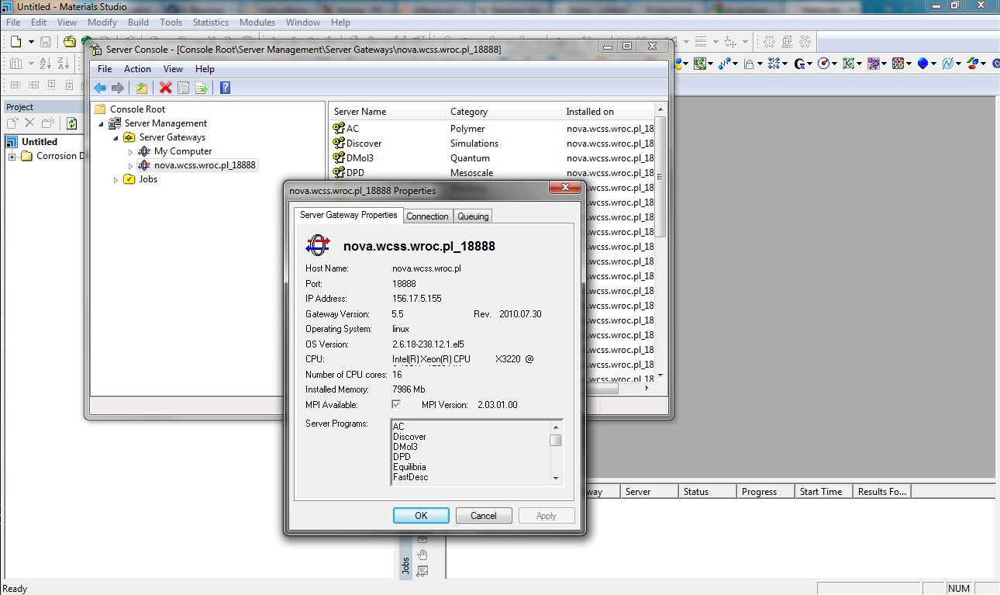1000x595 pixels.
Task: Click the GULP module G icon
Action: click(x=799, y=64)
